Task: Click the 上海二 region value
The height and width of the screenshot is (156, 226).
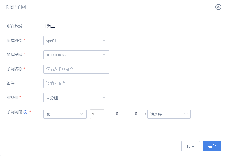Action: point(49,26)
